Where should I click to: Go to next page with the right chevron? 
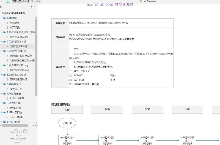point(35,7)
